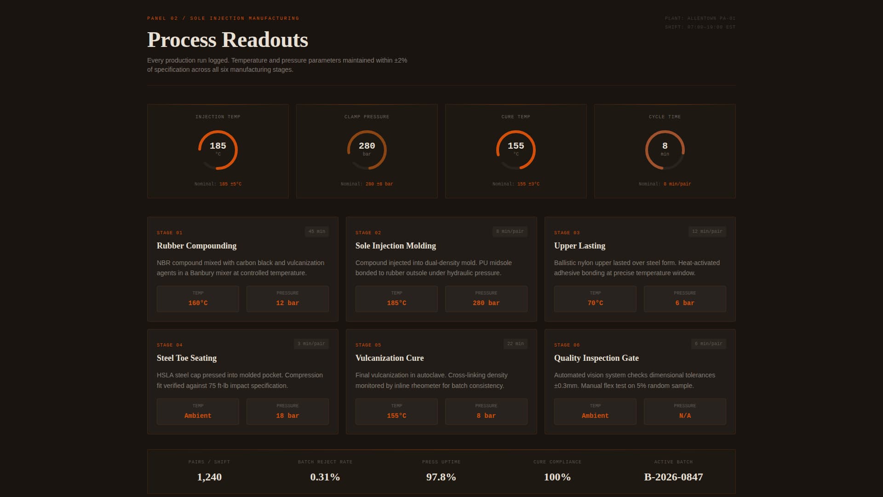
Task: Select the Cure Temp gauge
Action: pyautogui.click(x=516, y=150)
